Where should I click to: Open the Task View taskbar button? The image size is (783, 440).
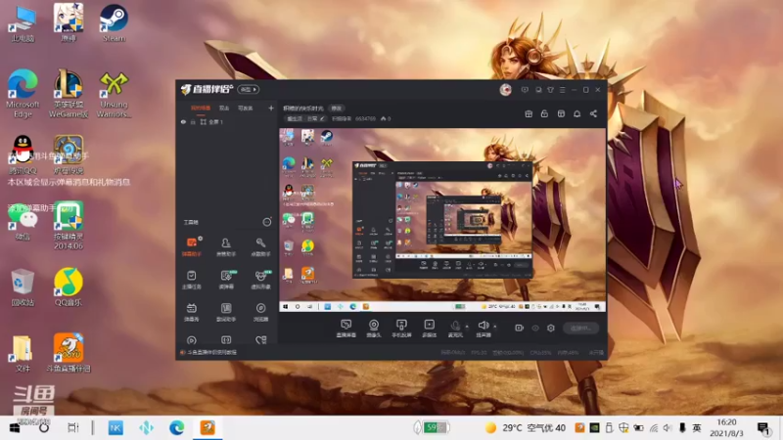72,427
